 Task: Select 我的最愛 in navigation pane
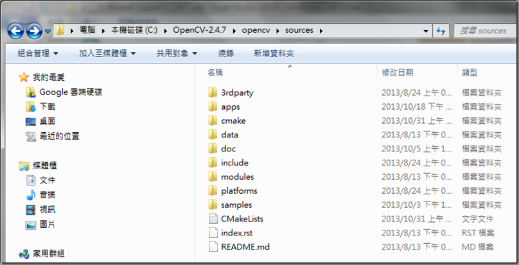pyautogui.click(x=49, y=78)
